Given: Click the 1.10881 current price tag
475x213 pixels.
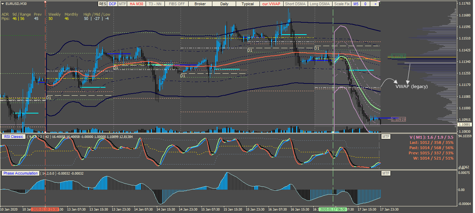Looking at the screenshot, I should pyautogui.click(x=465, y=125).
